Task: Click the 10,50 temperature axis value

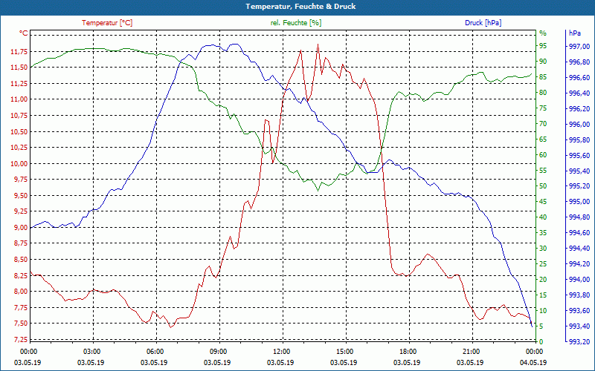Action: [19, 132]
